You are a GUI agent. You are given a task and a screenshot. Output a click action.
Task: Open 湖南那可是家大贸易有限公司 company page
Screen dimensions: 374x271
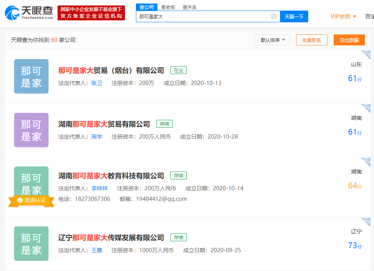pos(104,124)
